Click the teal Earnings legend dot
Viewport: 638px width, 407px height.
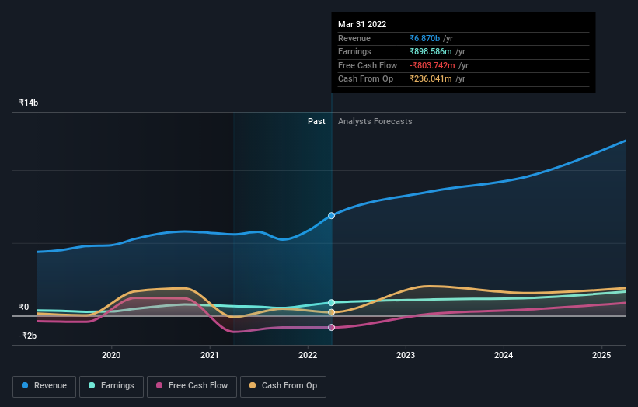click(x=92, y=385)
